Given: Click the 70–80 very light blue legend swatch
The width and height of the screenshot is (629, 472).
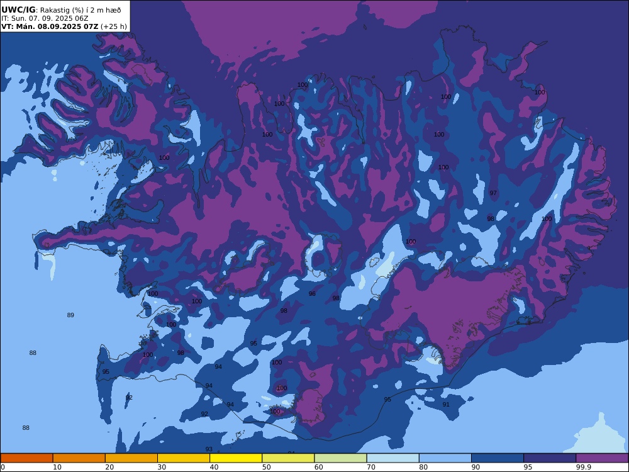Looking at the screenshot, I should 392,458.
